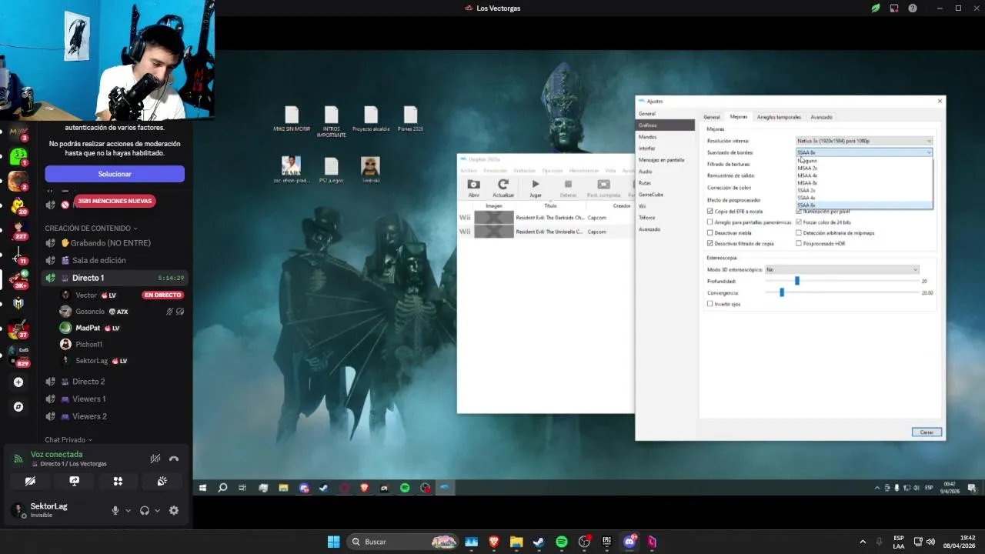The image size is (985, 554).
Task: Open Modo 3D estereoscópico dropdown
Action: pyautogui.click(x=842, y=269)
